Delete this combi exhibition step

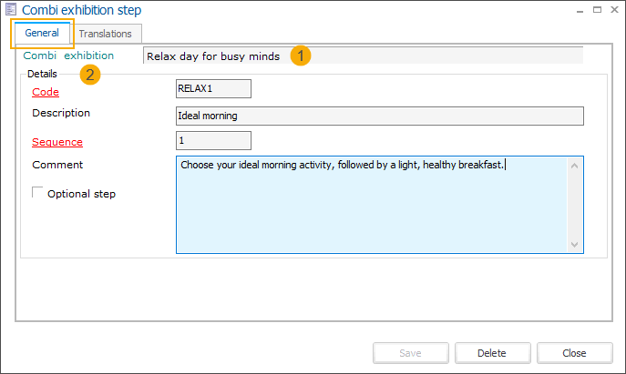[x=492, y=353]
